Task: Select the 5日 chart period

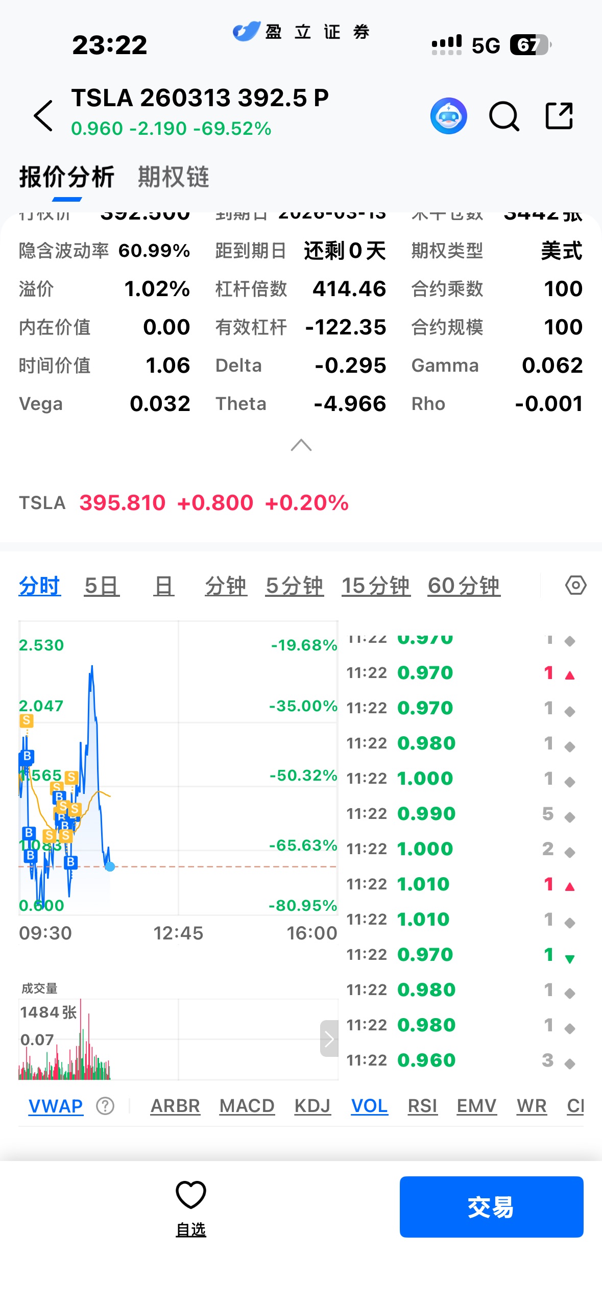Action: tap(102, 586)
